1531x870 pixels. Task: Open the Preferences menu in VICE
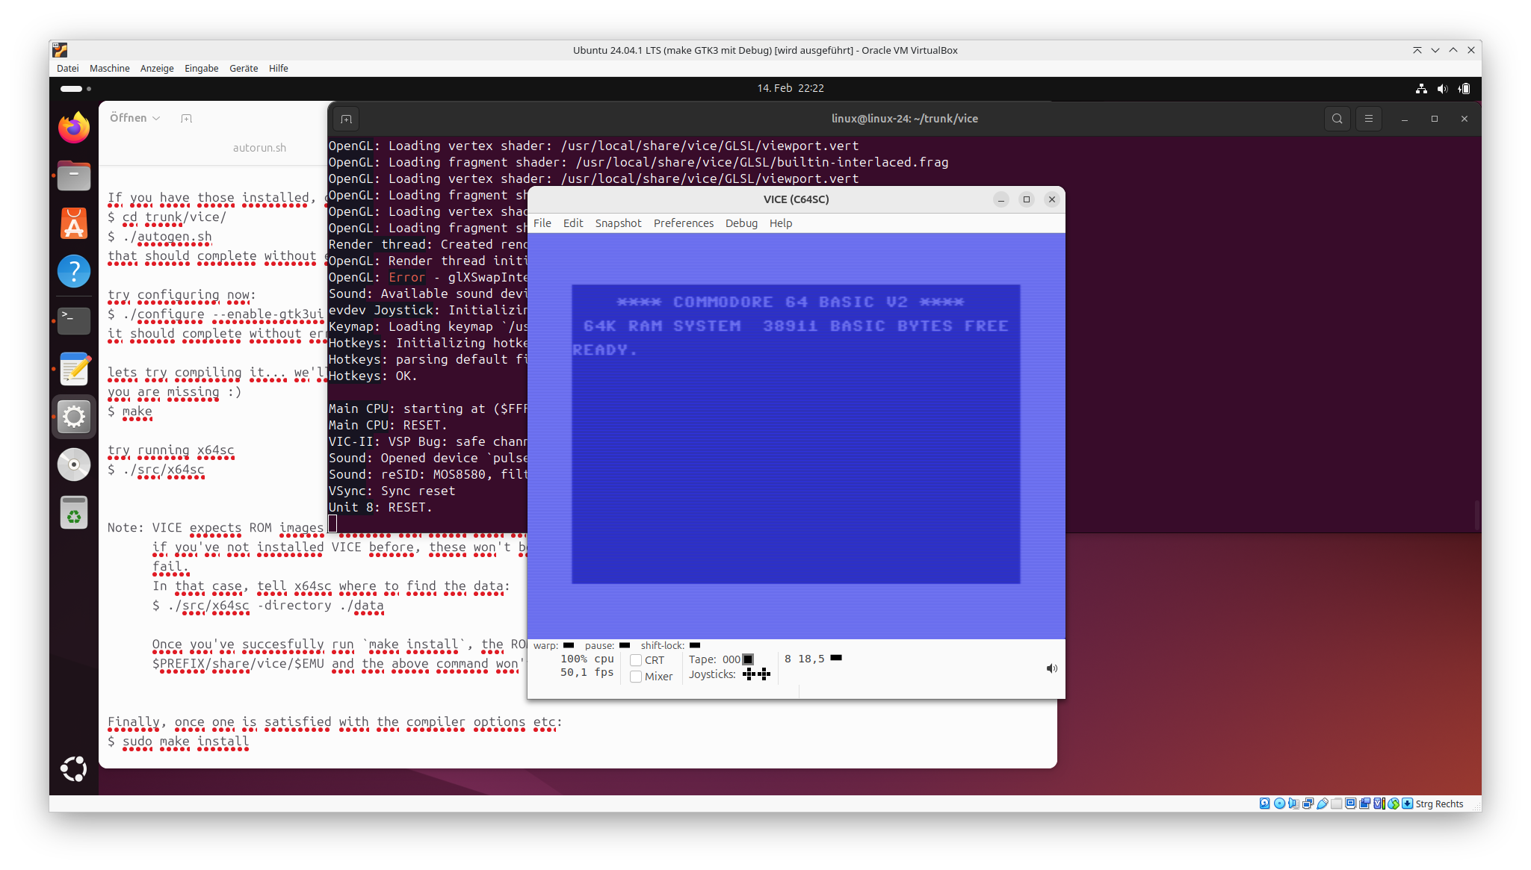point(683,223)
